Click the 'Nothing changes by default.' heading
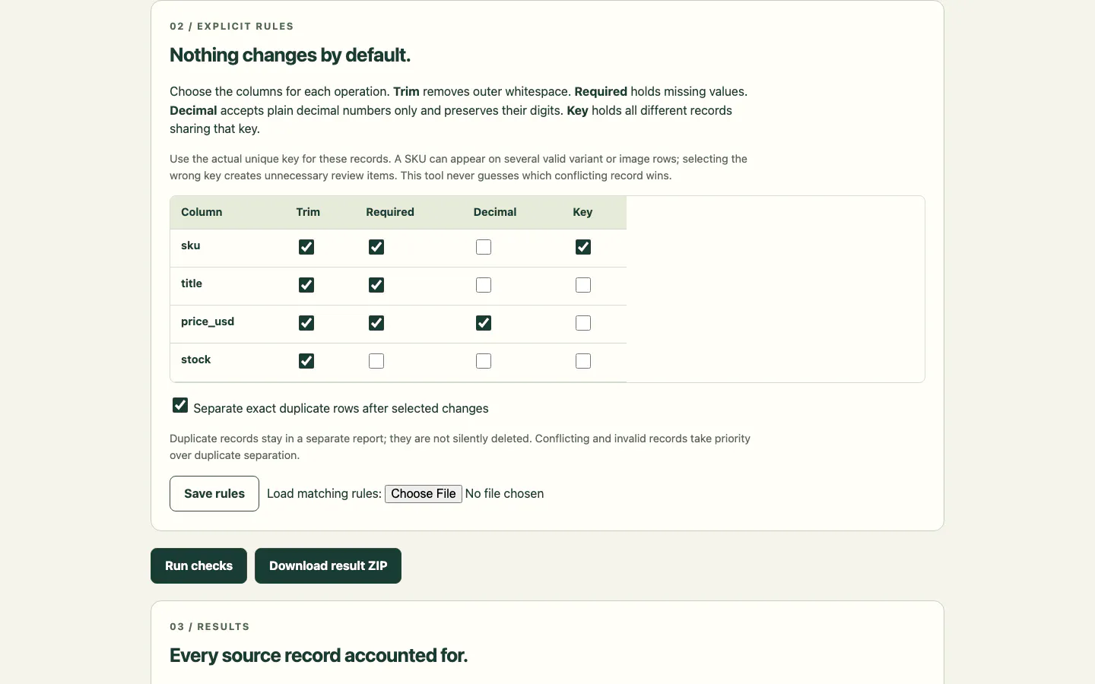The width and height of the screenshot is (1095, 684). coord(290,55)
